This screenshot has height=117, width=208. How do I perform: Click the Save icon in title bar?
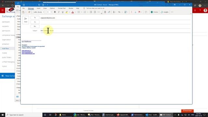point(24,5)
